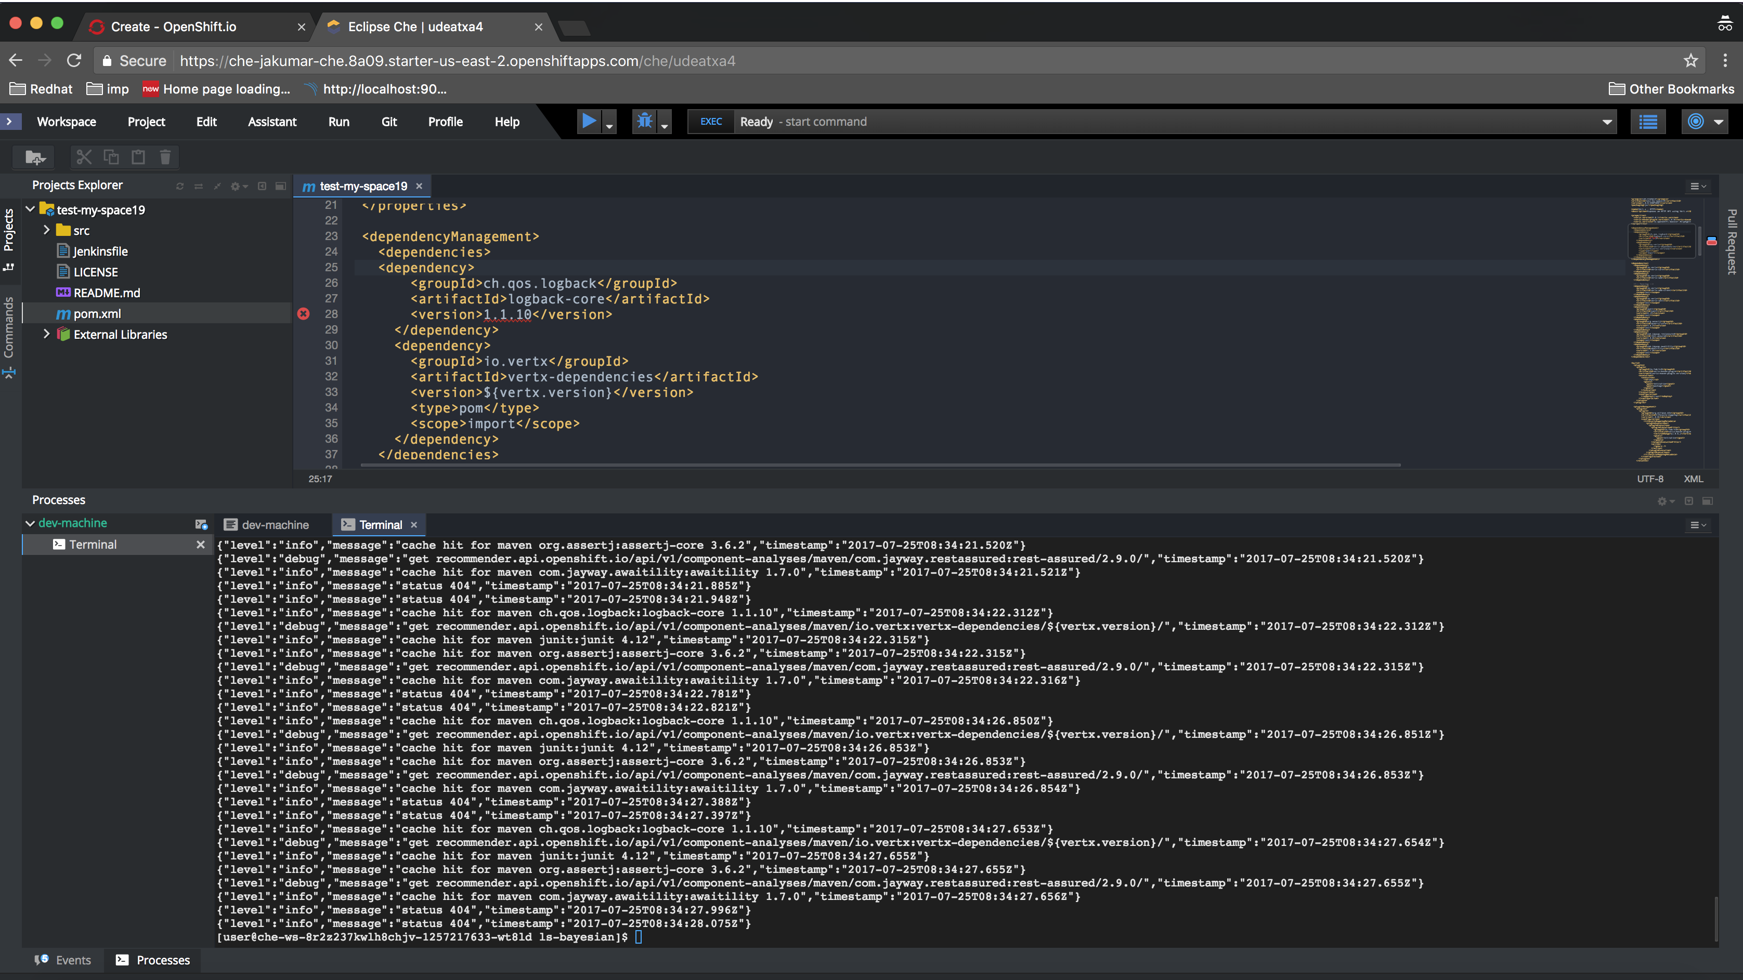Click the new terminal icon beside dev-machine

pos(201,523)
